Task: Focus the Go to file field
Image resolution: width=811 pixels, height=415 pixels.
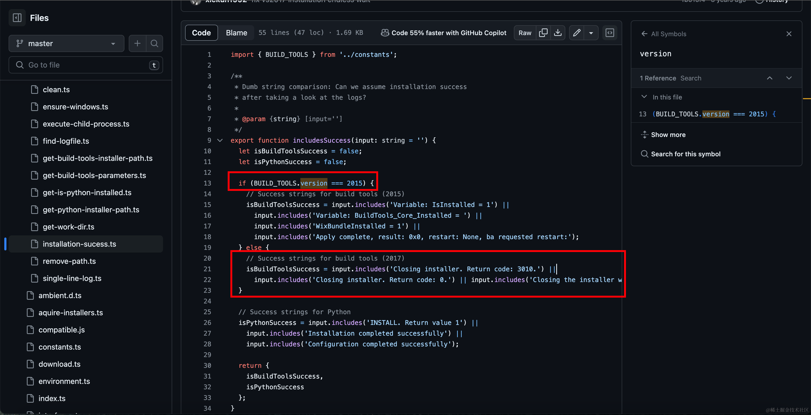Action: click(86, 65)
